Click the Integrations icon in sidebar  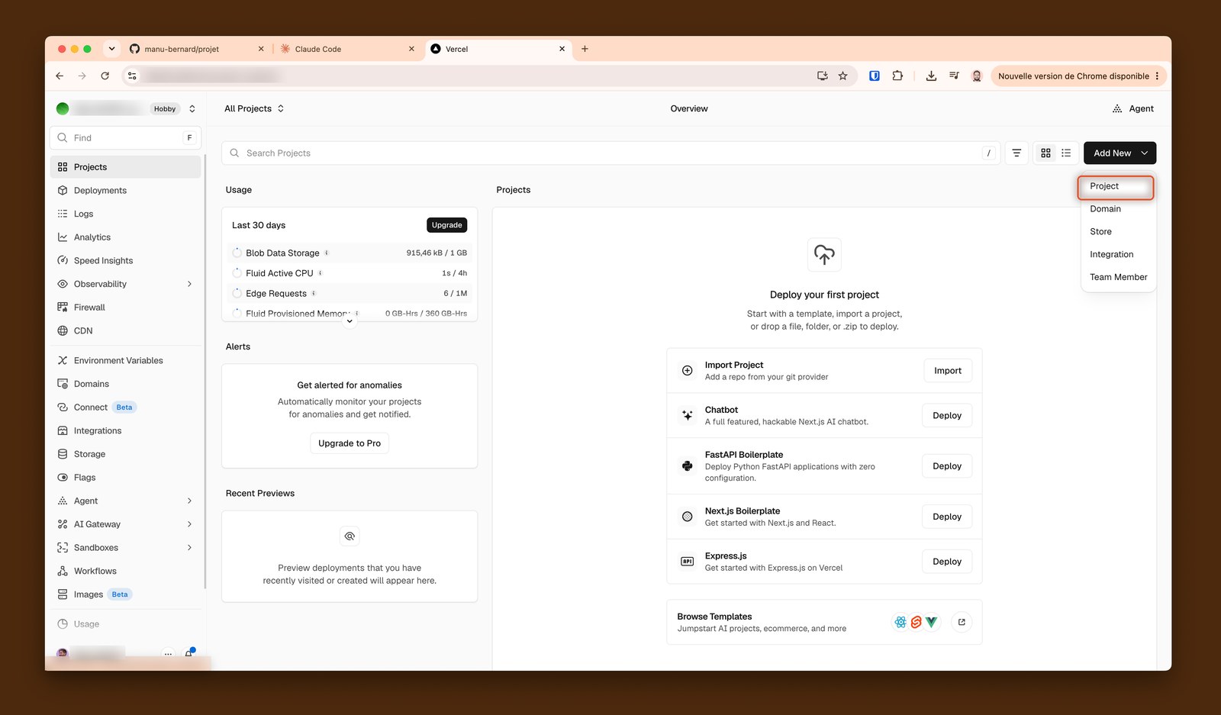pos(63,430)
